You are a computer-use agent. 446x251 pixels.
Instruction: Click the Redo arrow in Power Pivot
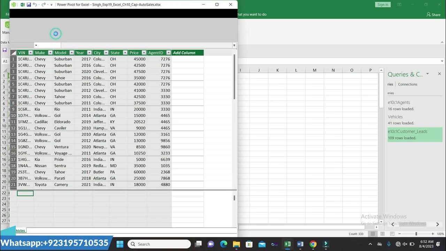44,5
